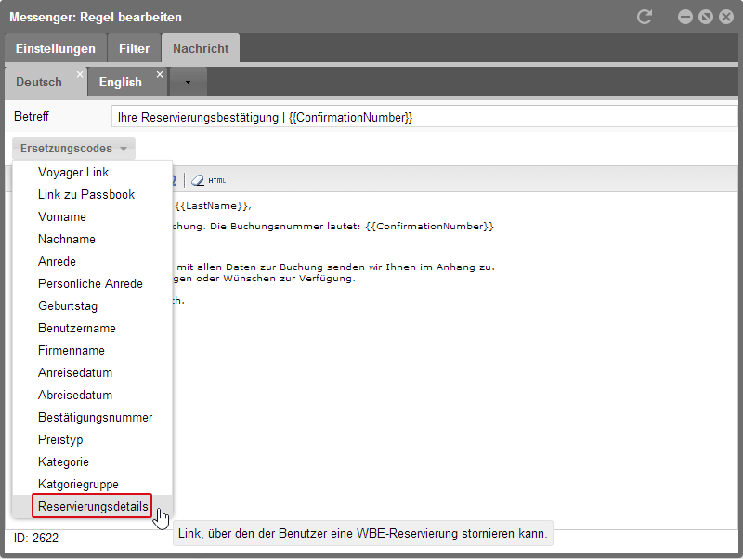The height and width of the screenshot is (559, 743).
Task: Choose Voyager Link from the list
Action: [x=73, y=172]
